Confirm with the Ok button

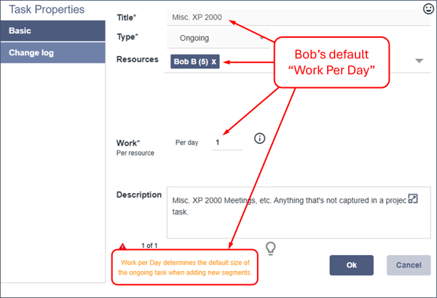(x=352, y=265)
